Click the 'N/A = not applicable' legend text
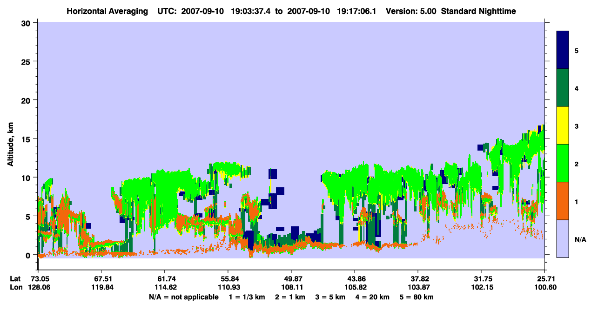605x310 pixels. 184,297
